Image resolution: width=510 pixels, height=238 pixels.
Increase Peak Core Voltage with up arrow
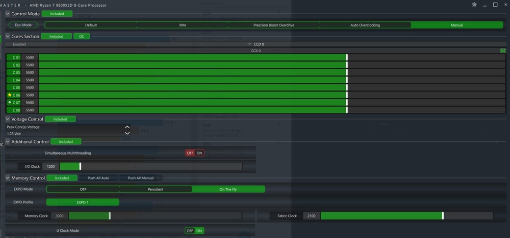[x=127, y=127]
